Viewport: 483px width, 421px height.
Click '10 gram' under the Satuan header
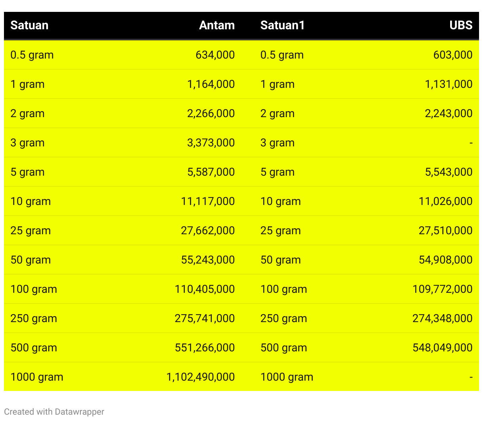coord(31,201)
